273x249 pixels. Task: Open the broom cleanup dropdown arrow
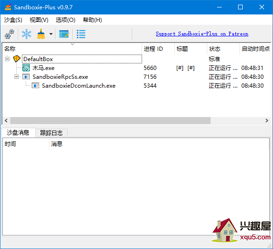tap(51, 34)
